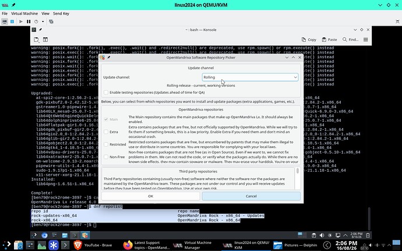Open the host terminal taskbar icon
Viewport: 402px width, 251px height.
click(x=65, y=245)
